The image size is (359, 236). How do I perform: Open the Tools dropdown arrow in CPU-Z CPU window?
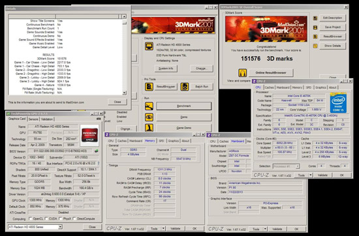(311, 175)
